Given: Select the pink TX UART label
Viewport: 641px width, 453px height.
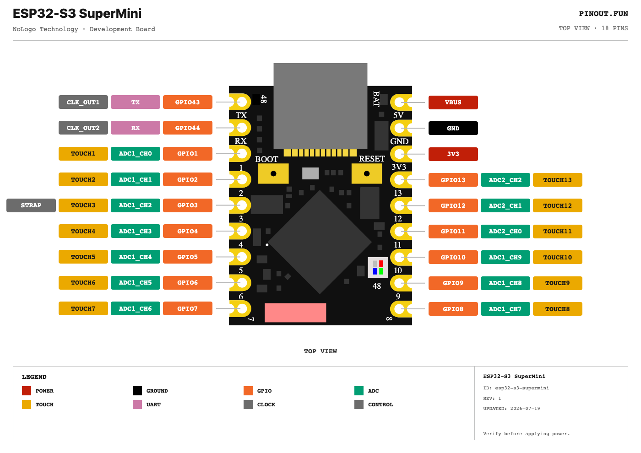Looking at the screenshot, I should 136,102.
